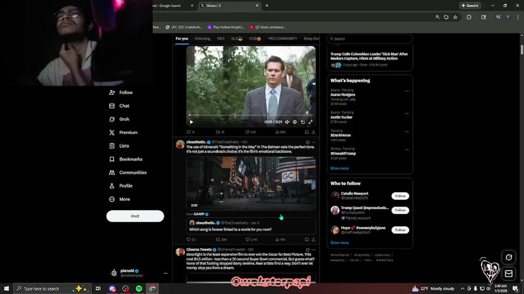Show more under What's happening
Screen dimensions: 524x294
[x=339, y=168]
